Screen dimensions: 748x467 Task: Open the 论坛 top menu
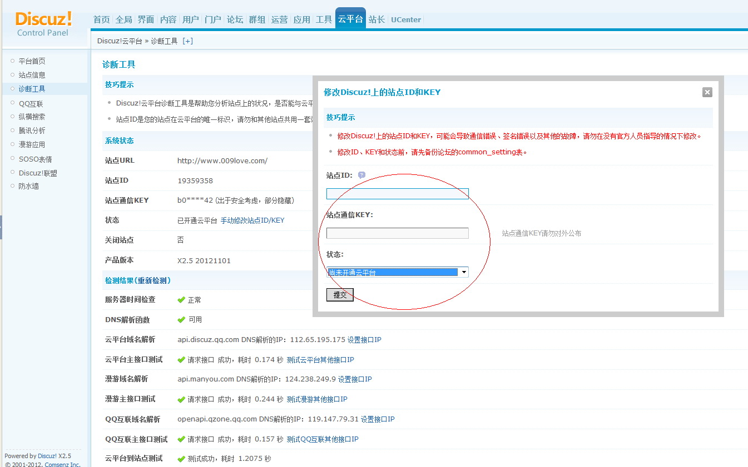[x=235, y=19]
